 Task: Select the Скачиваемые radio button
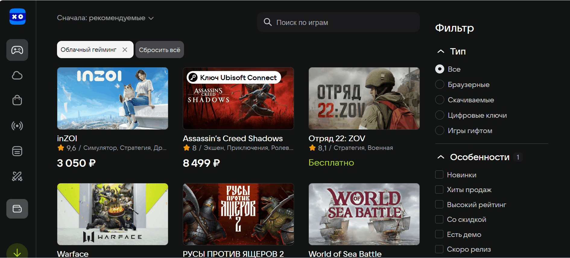[440, 100]
